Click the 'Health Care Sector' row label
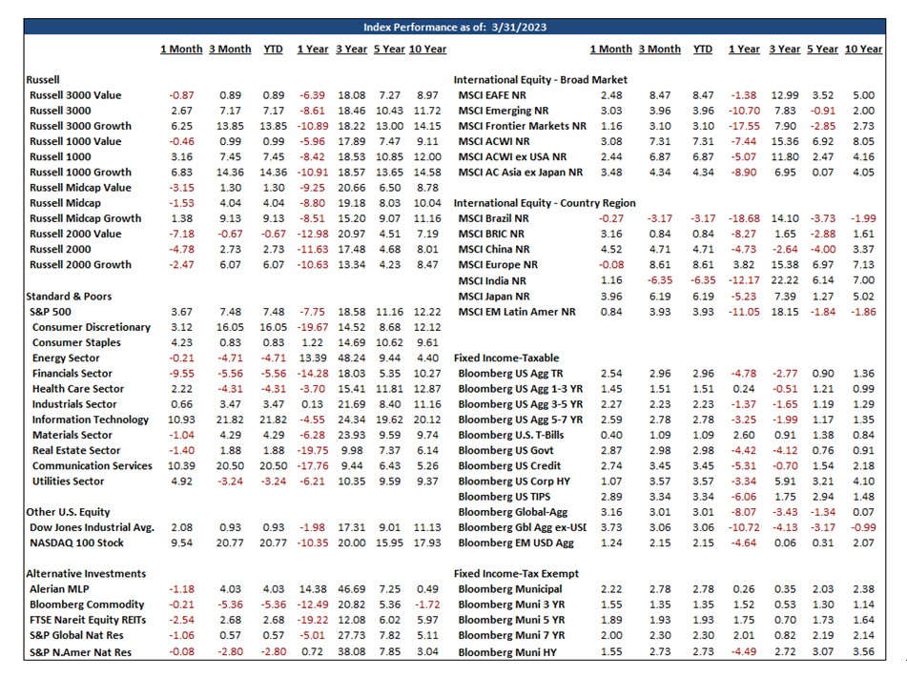This screenshot has height=676, width=907. 78,389
